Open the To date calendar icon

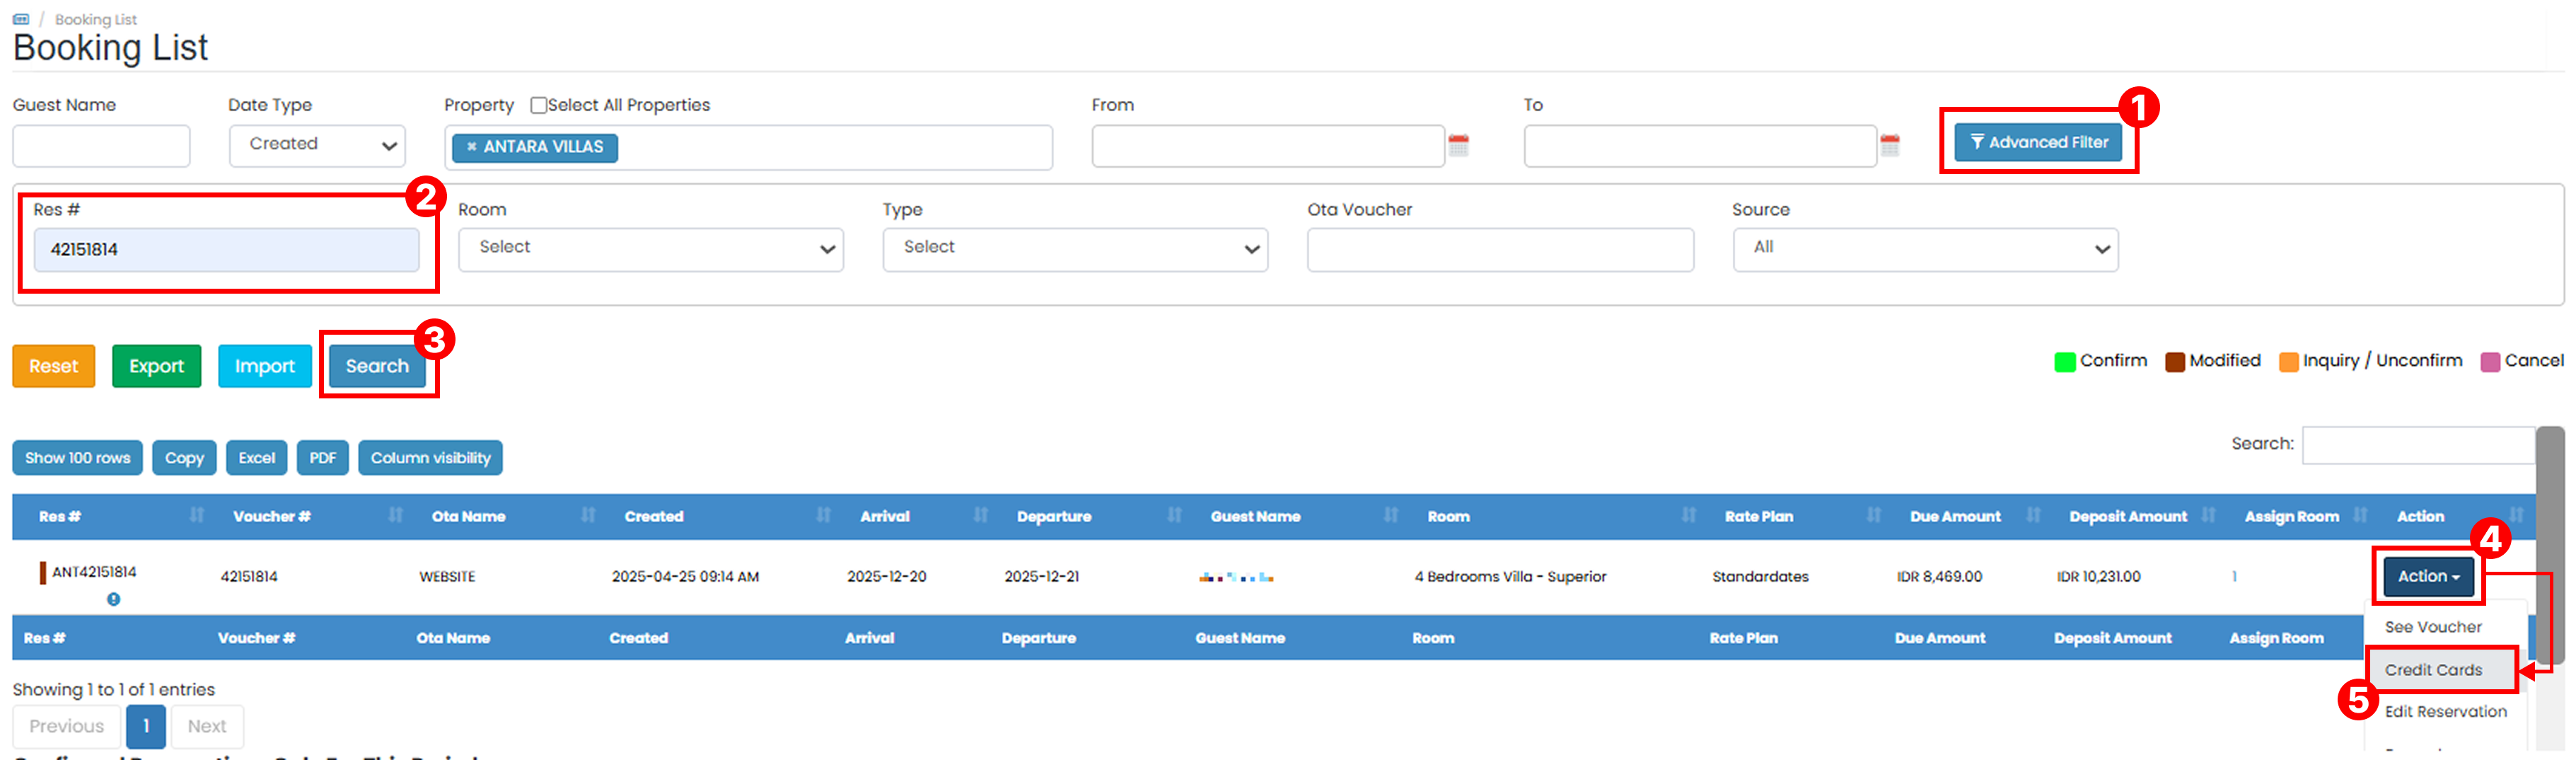[x=1890, y=145]
